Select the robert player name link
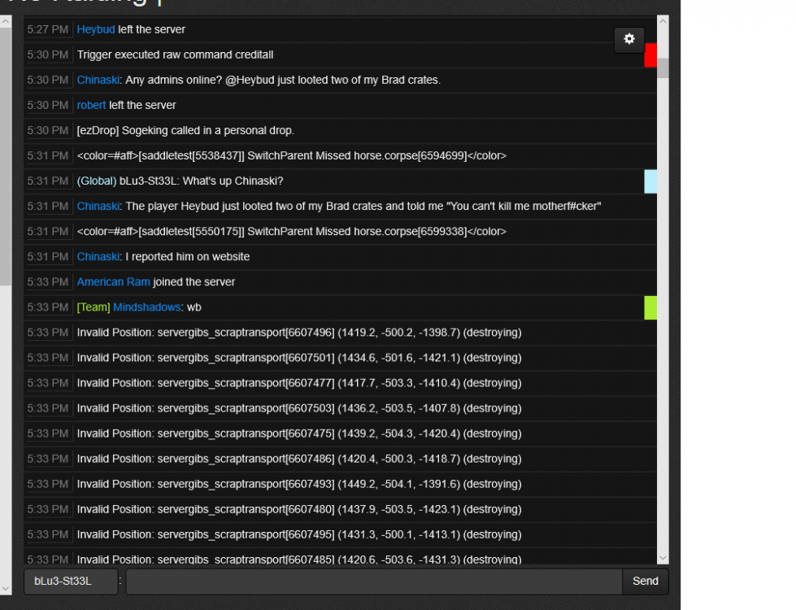This screenshot has width=796, height=610. [91, 105]
